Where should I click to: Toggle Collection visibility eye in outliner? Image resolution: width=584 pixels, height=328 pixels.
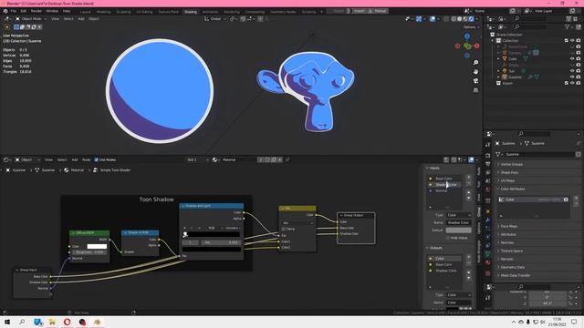click(572, 40)
